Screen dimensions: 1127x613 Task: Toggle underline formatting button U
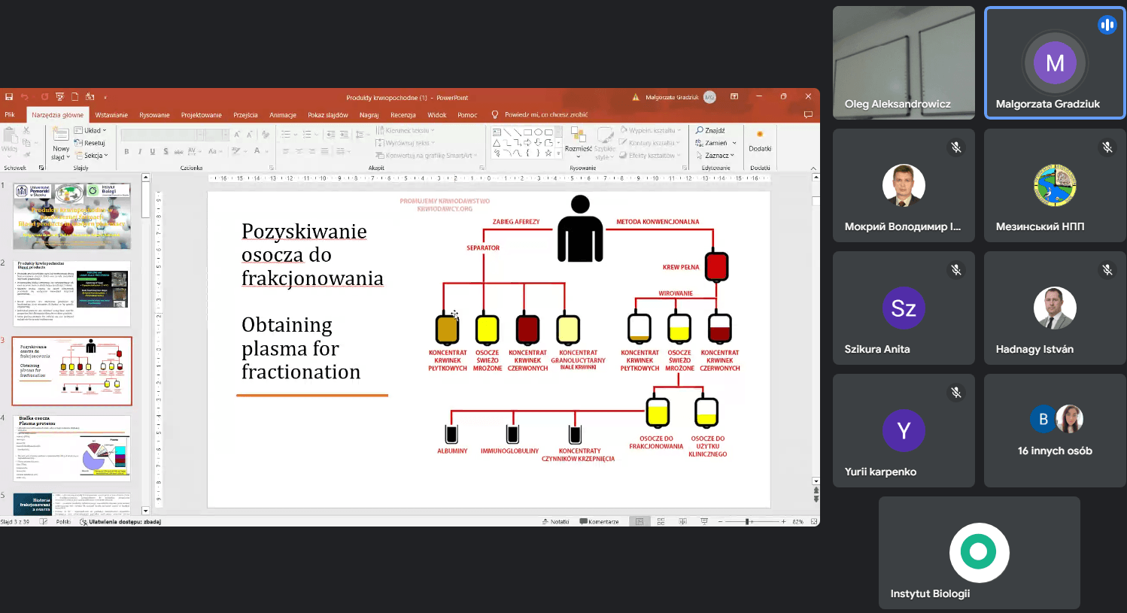pos(152,151)
